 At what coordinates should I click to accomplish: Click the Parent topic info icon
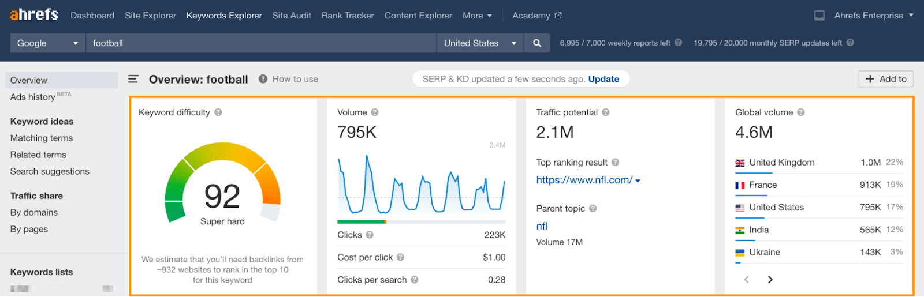pyautogui.click(x=593, y=209)
